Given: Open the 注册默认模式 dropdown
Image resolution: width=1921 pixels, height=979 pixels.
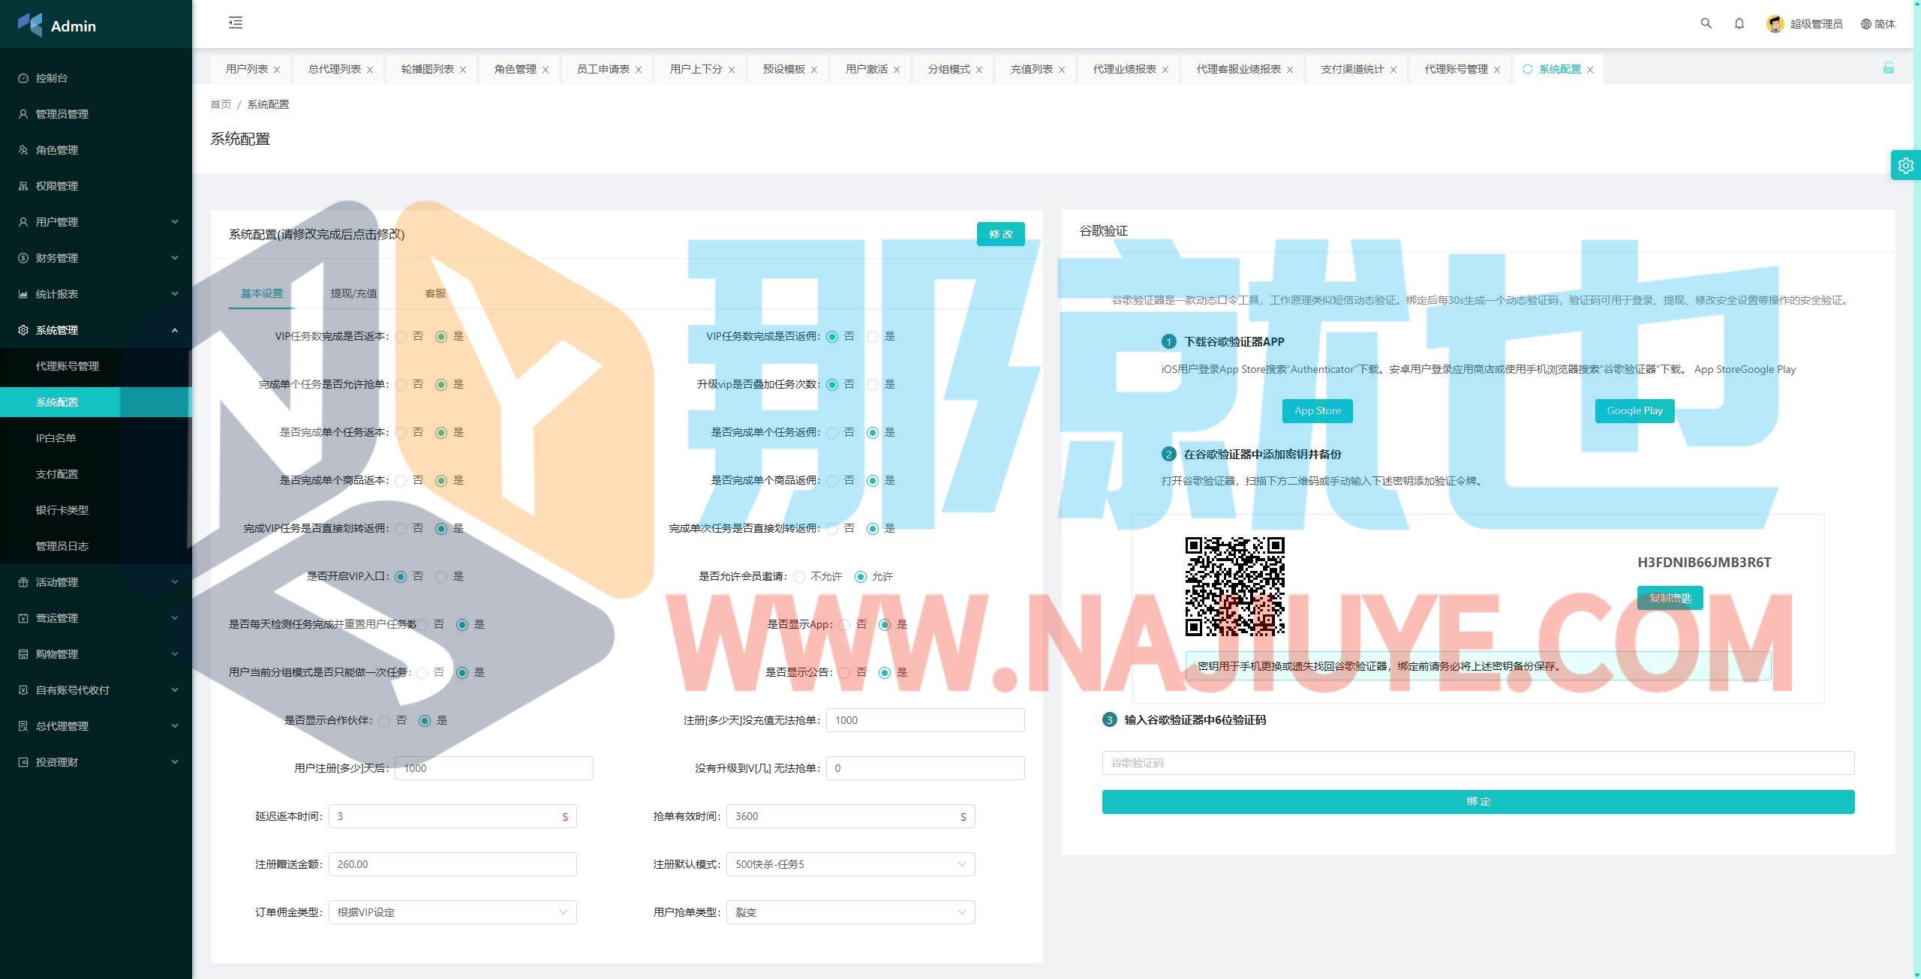Looking at the screenshot, I should pos(850,864).
